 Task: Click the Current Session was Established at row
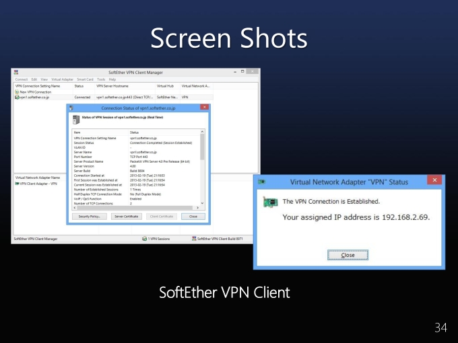[x=136, y=185]
